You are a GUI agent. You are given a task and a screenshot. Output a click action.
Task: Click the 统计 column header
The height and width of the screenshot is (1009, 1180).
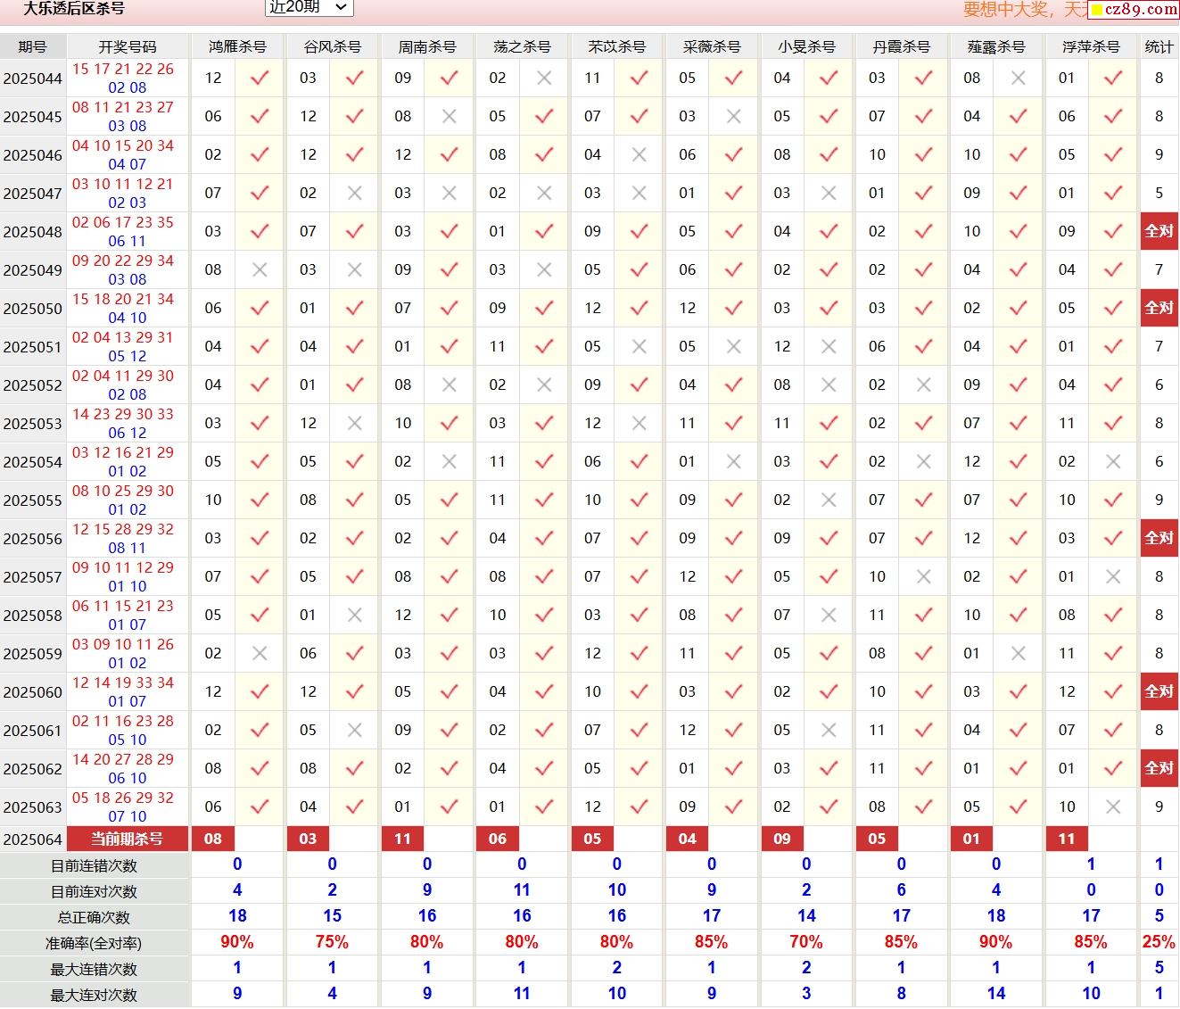tap(1159, 47)
